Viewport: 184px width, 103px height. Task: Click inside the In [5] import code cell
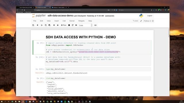point(98,47)
